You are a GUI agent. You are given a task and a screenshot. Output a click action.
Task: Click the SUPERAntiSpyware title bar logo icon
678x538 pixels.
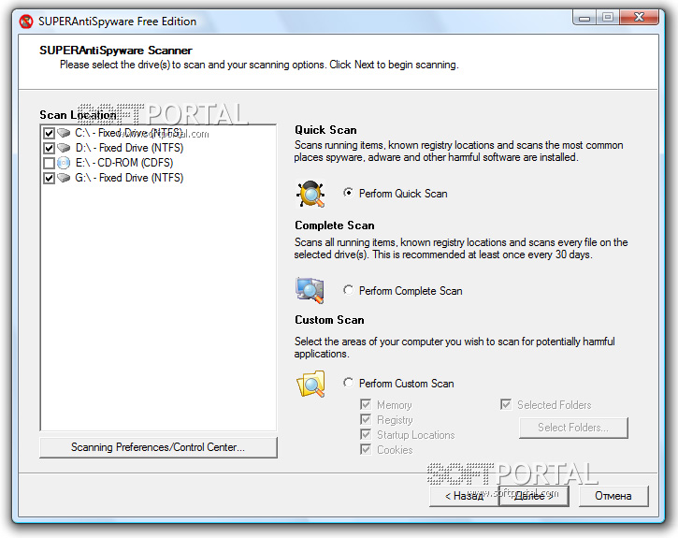(26, 22)
